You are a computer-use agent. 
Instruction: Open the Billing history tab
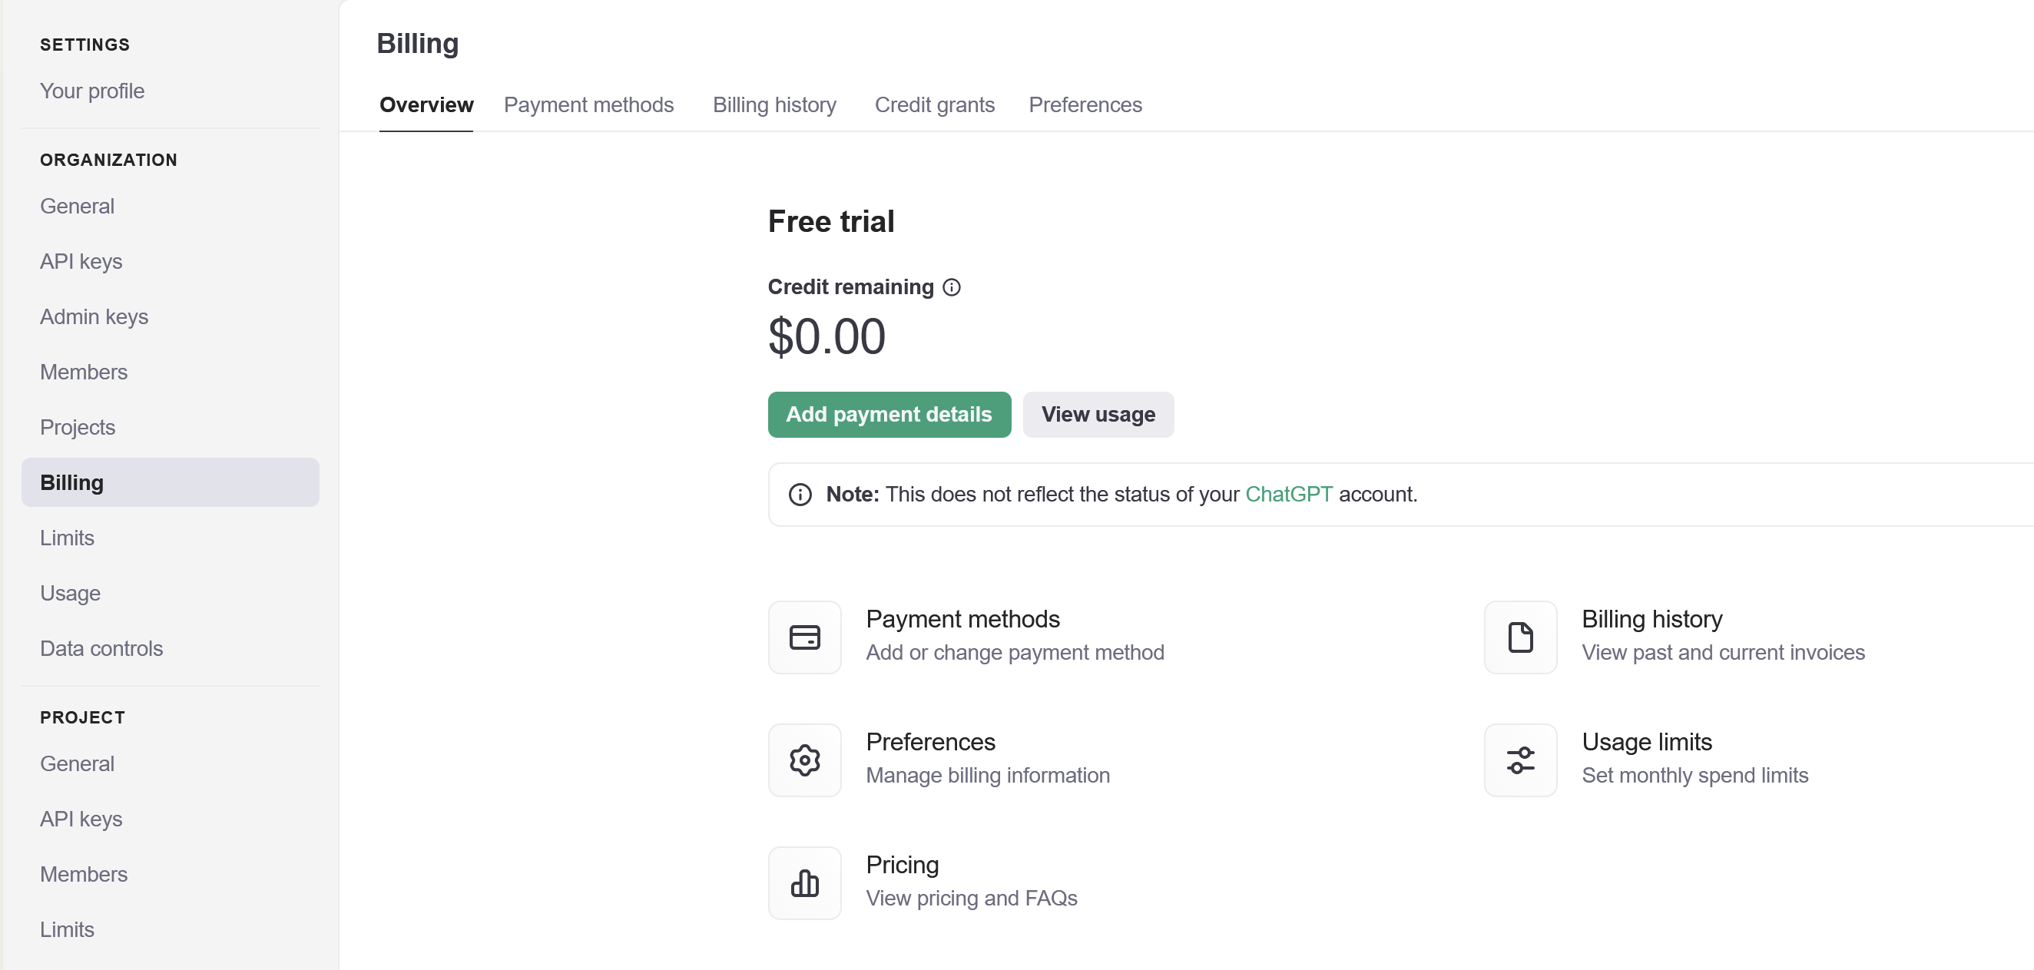coord(774,105)
